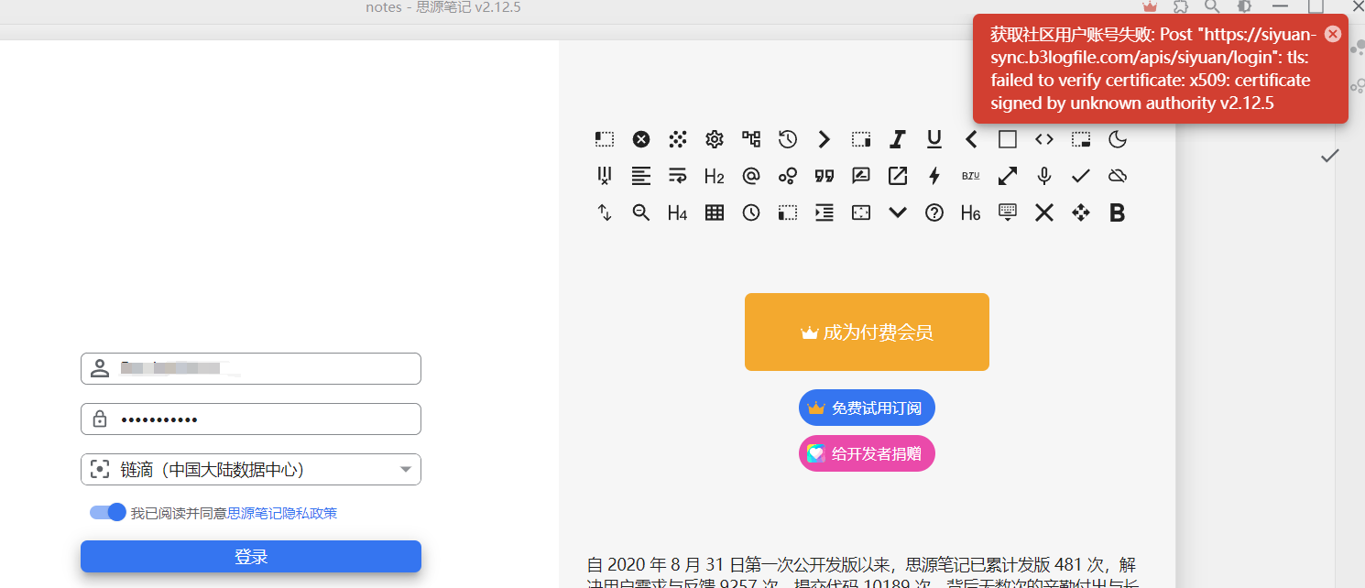This screenshot has width=1365, height=588.
Task: Open the 链滴 data center dropdown
Action: [251, 470]
